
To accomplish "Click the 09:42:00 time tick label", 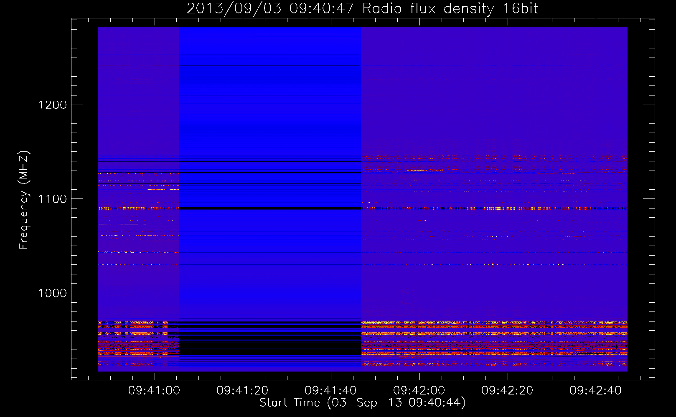I will pos(419,391).
